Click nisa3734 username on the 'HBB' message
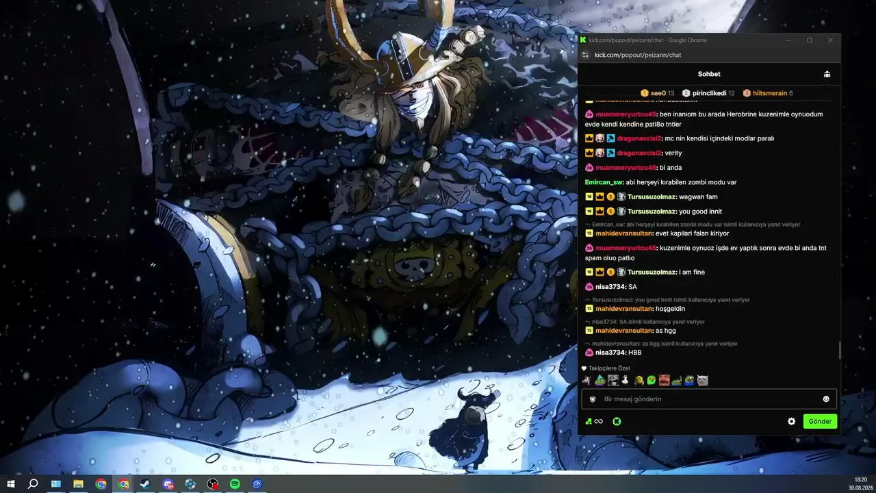The height and width of the screenshot is (493, 876). point(610,353)
